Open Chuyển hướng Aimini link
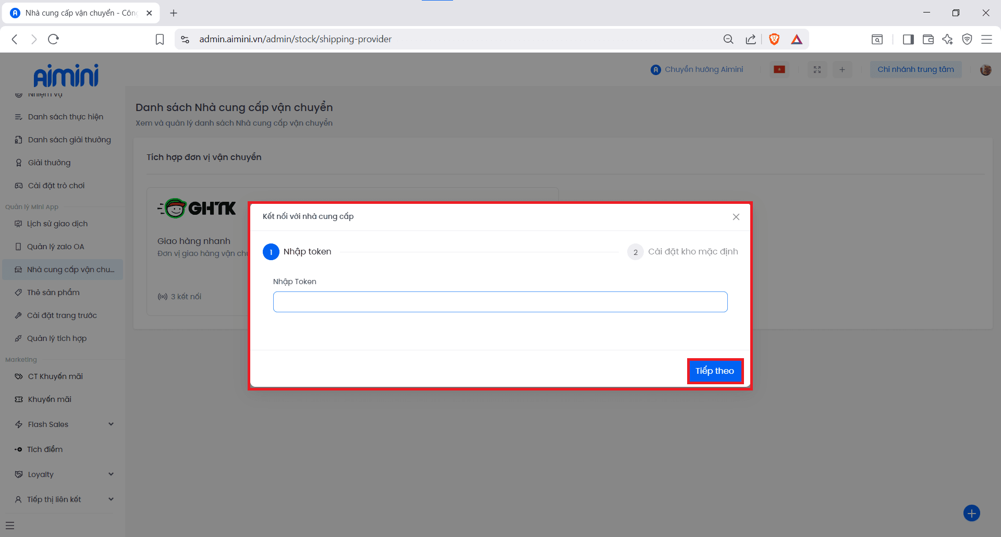This screenshot has width=1001, height=537. click(x=697, y=69)
